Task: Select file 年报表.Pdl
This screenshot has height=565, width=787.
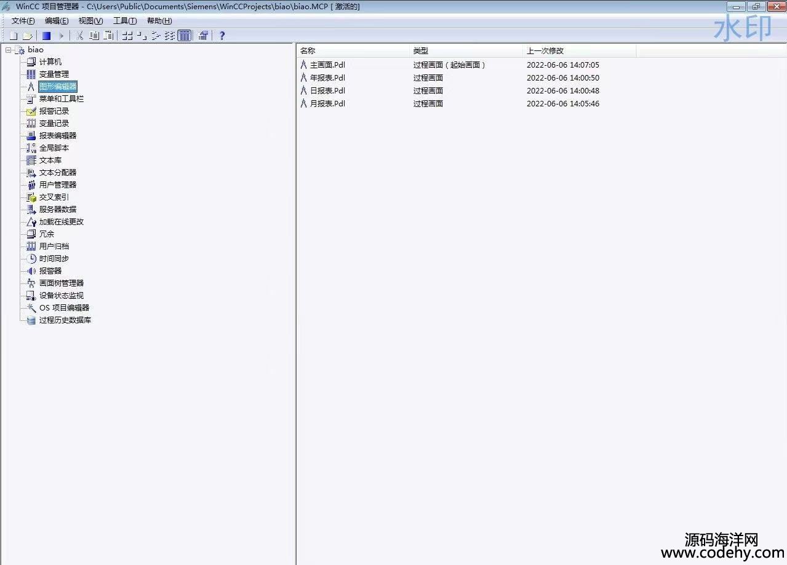Action: click(x=327, y=78)
